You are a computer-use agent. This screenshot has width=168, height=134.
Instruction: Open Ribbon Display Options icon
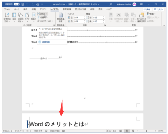[x=141, y=4]
